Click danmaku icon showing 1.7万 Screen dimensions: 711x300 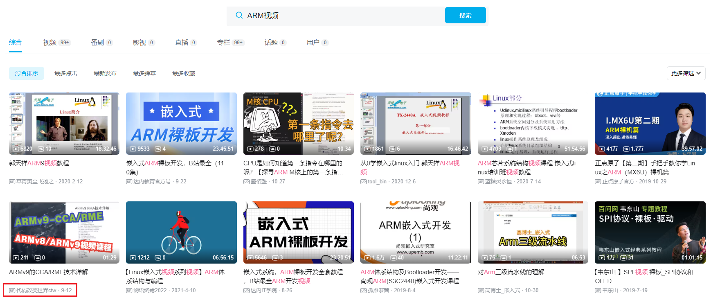(x=626, y=149)
